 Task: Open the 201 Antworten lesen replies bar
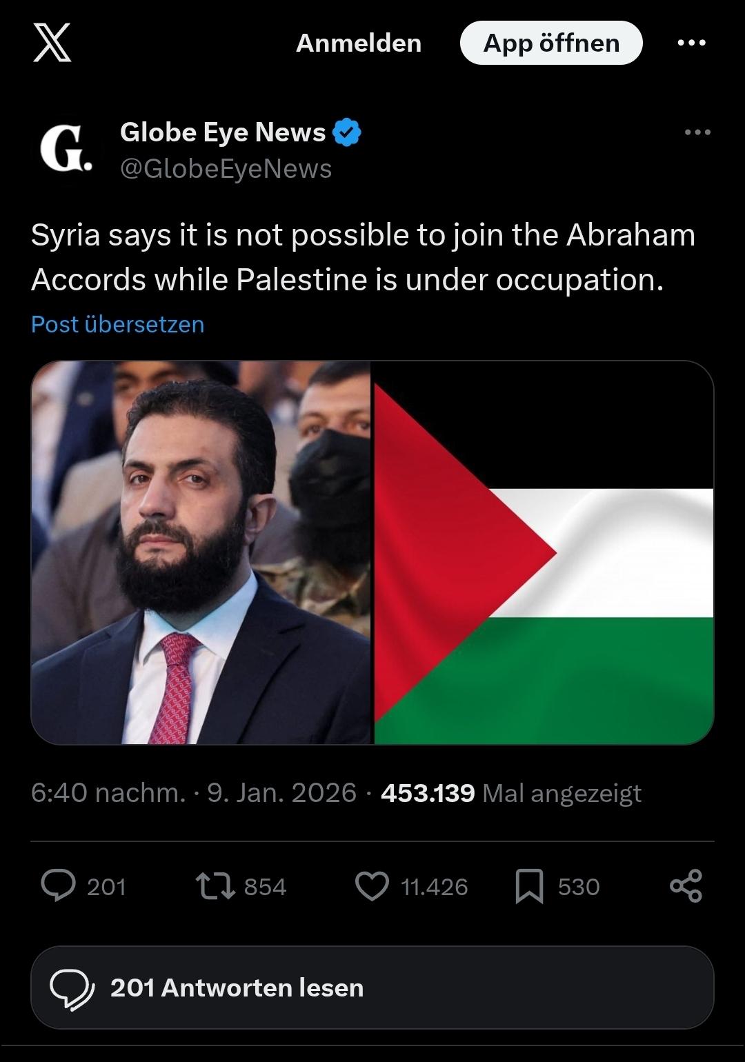(372, 988)
